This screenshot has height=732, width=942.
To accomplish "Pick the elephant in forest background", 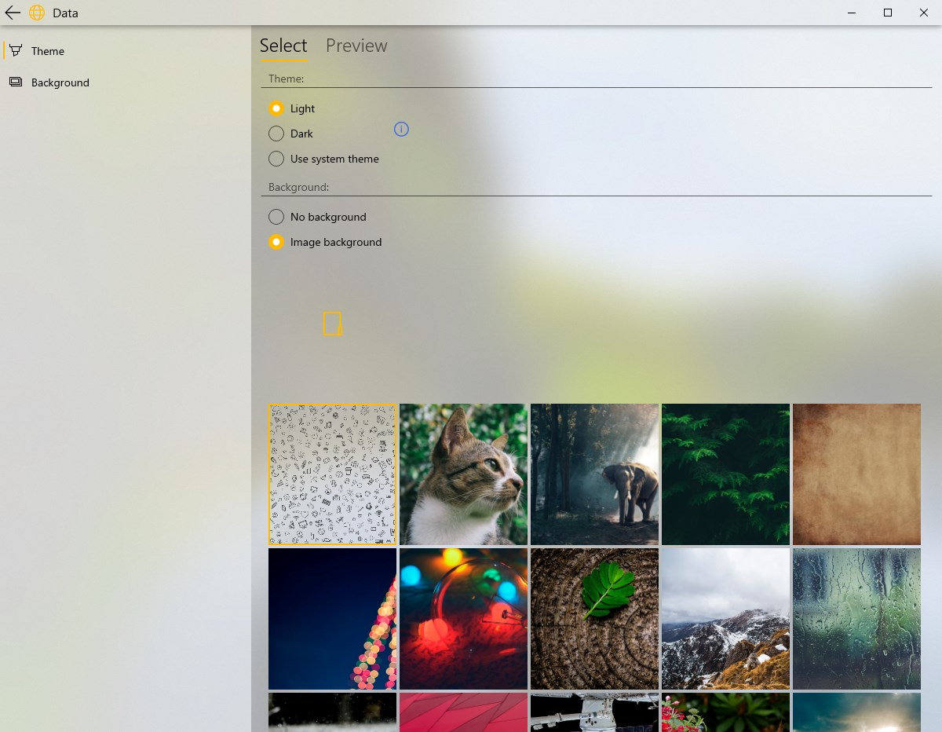I will click(x=594, y=474).
